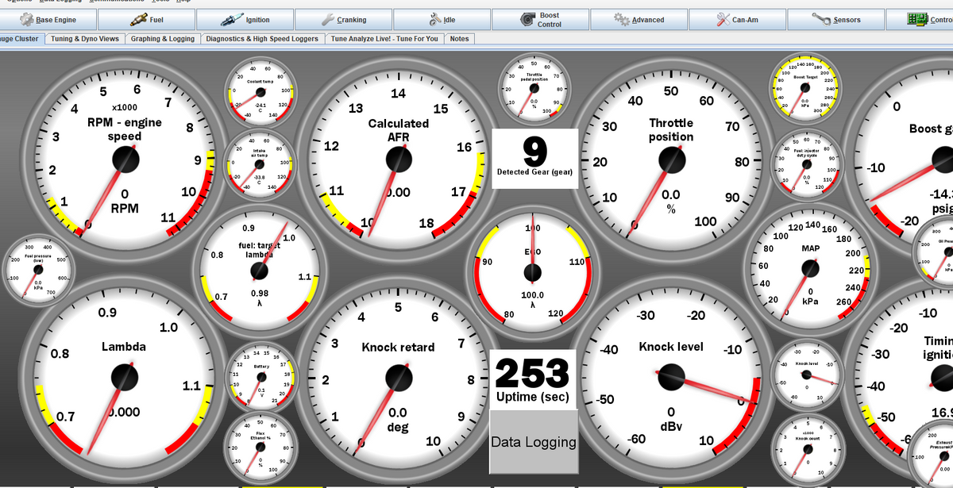Open the Boost Control menu
The width and height of the screenshot is (953, 488).
click(541, 19)
